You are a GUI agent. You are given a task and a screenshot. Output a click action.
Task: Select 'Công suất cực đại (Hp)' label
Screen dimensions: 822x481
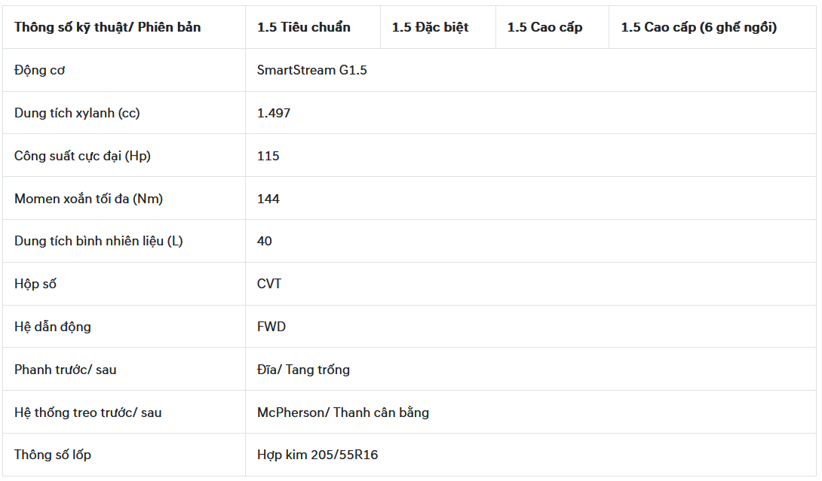point(82,156)
